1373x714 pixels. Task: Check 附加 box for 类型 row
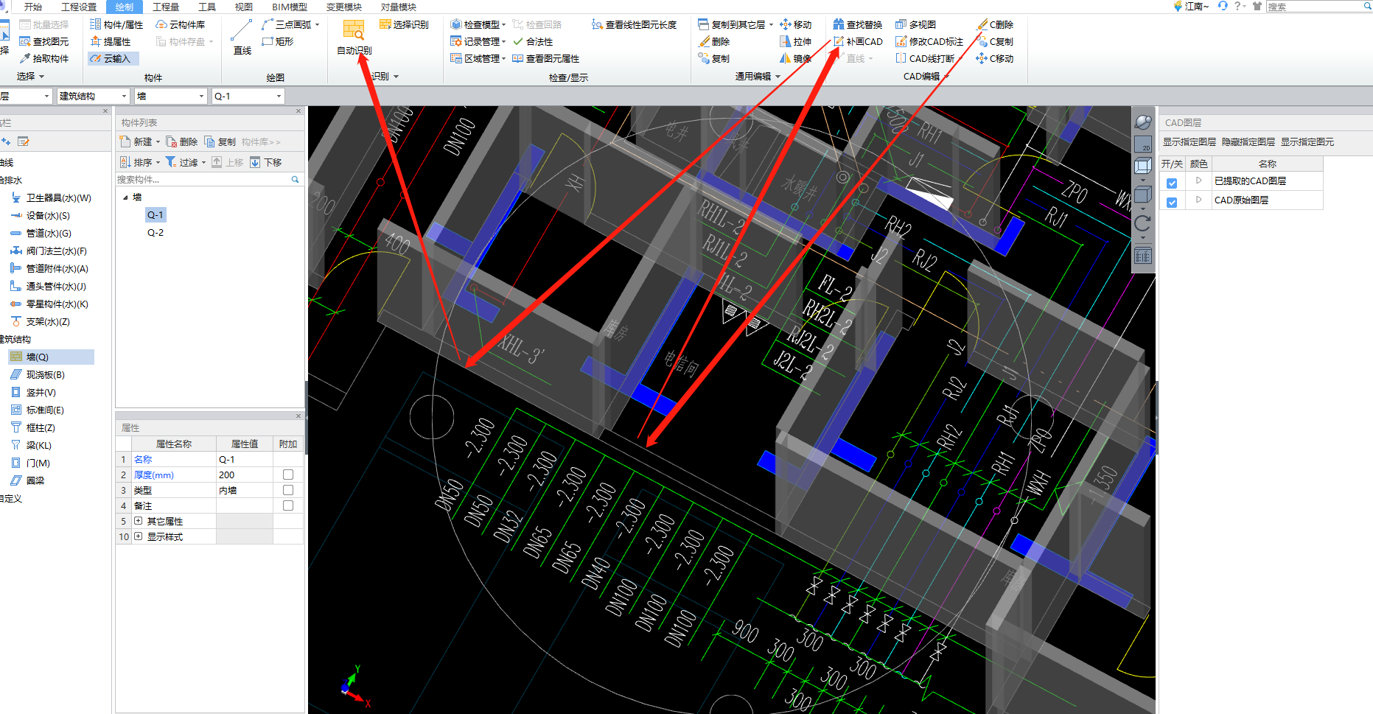(288, 490)
